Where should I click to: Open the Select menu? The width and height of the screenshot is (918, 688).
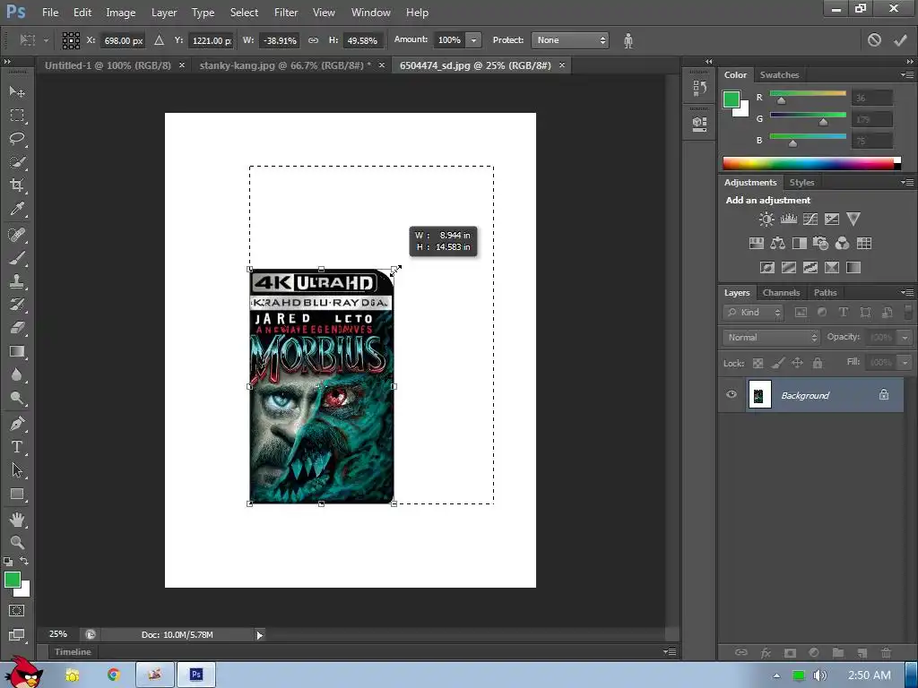tap(244, 13)
